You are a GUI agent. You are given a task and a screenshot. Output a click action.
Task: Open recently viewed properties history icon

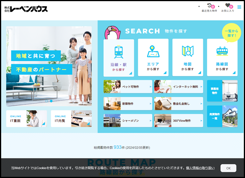pos(209,5)
